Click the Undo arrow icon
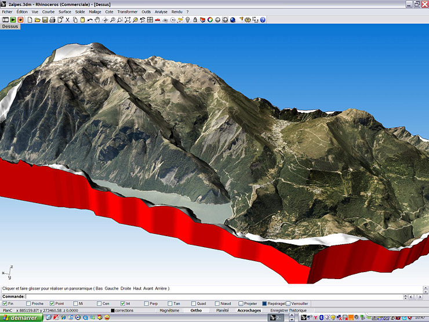 click(90, 20)
